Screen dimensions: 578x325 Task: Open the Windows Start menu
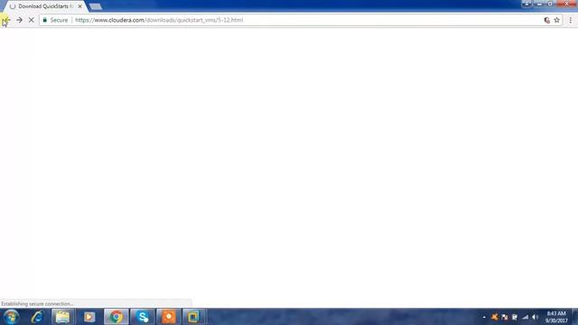[x=11, y=317]
